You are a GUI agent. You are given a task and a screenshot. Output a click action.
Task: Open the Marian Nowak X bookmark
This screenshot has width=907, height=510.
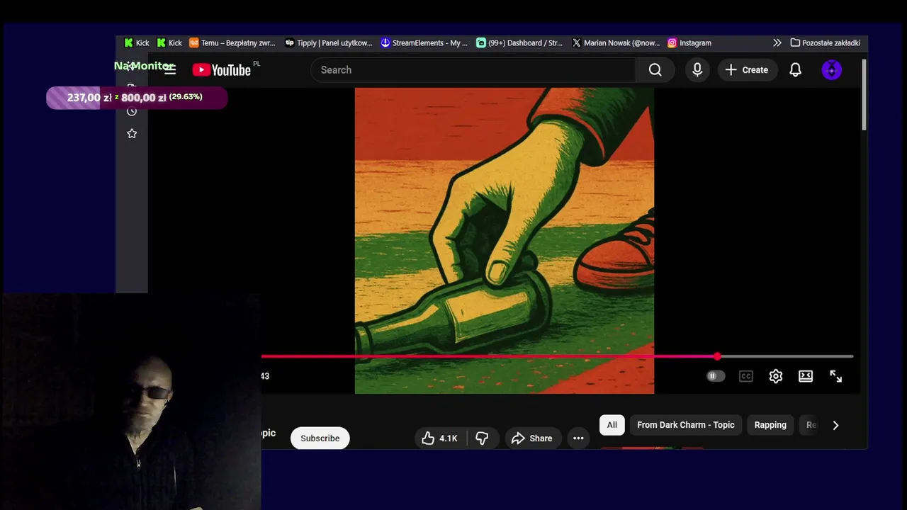coord(615,42)
